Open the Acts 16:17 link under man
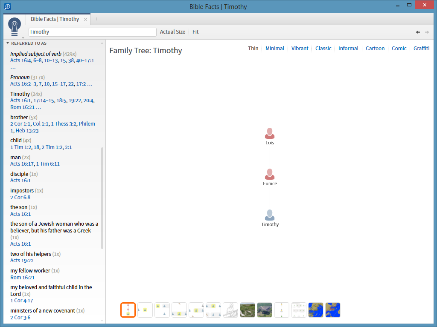Screen dimensions: 437x327 22,164
